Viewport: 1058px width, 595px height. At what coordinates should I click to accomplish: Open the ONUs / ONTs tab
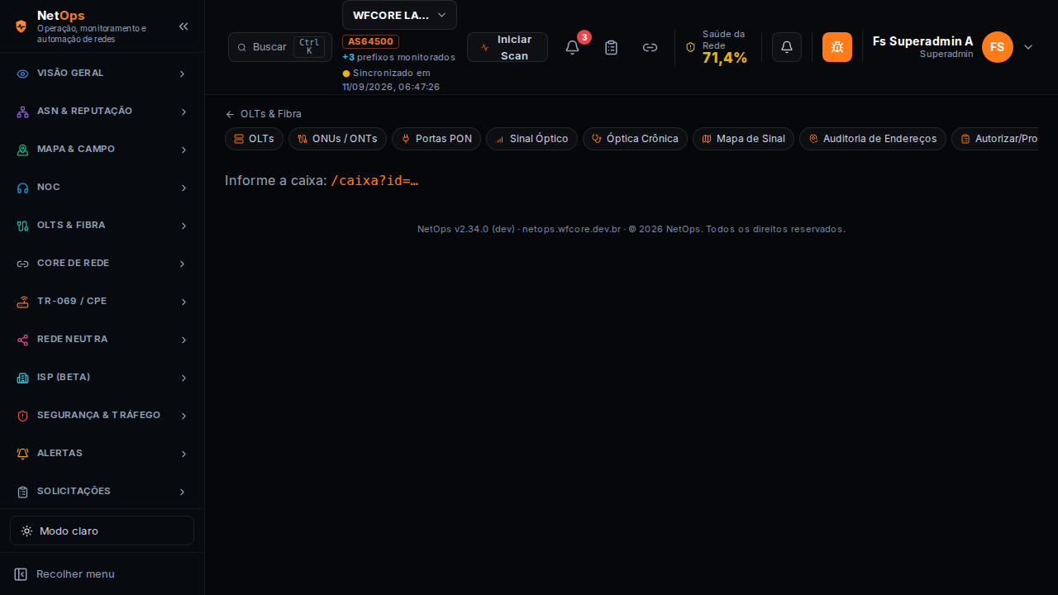[337, 139]
